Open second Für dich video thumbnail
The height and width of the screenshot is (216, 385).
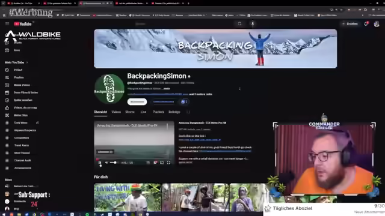point(195,197)
